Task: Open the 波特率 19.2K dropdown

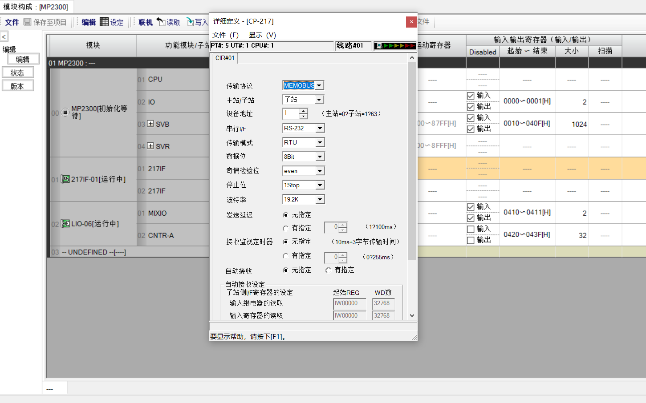Action: 320,199
